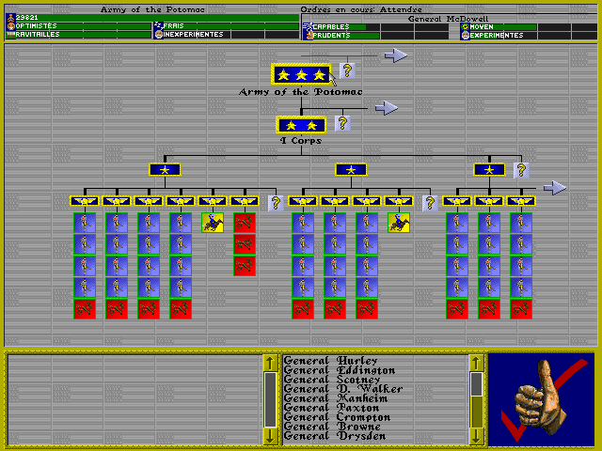The height and width of the screenshot is (451, 602).
Task: Click the up arrow of the generals list
Action: pos(477,363)
